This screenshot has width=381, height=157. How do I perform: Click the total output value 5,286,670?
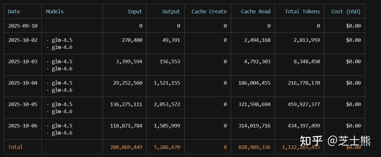[167, 147]
